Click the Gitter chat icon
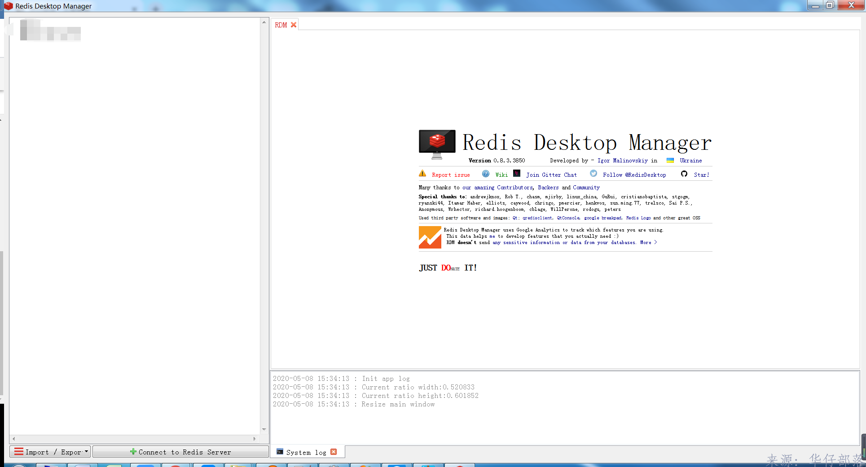866x467 pixels. coord(517,173)
